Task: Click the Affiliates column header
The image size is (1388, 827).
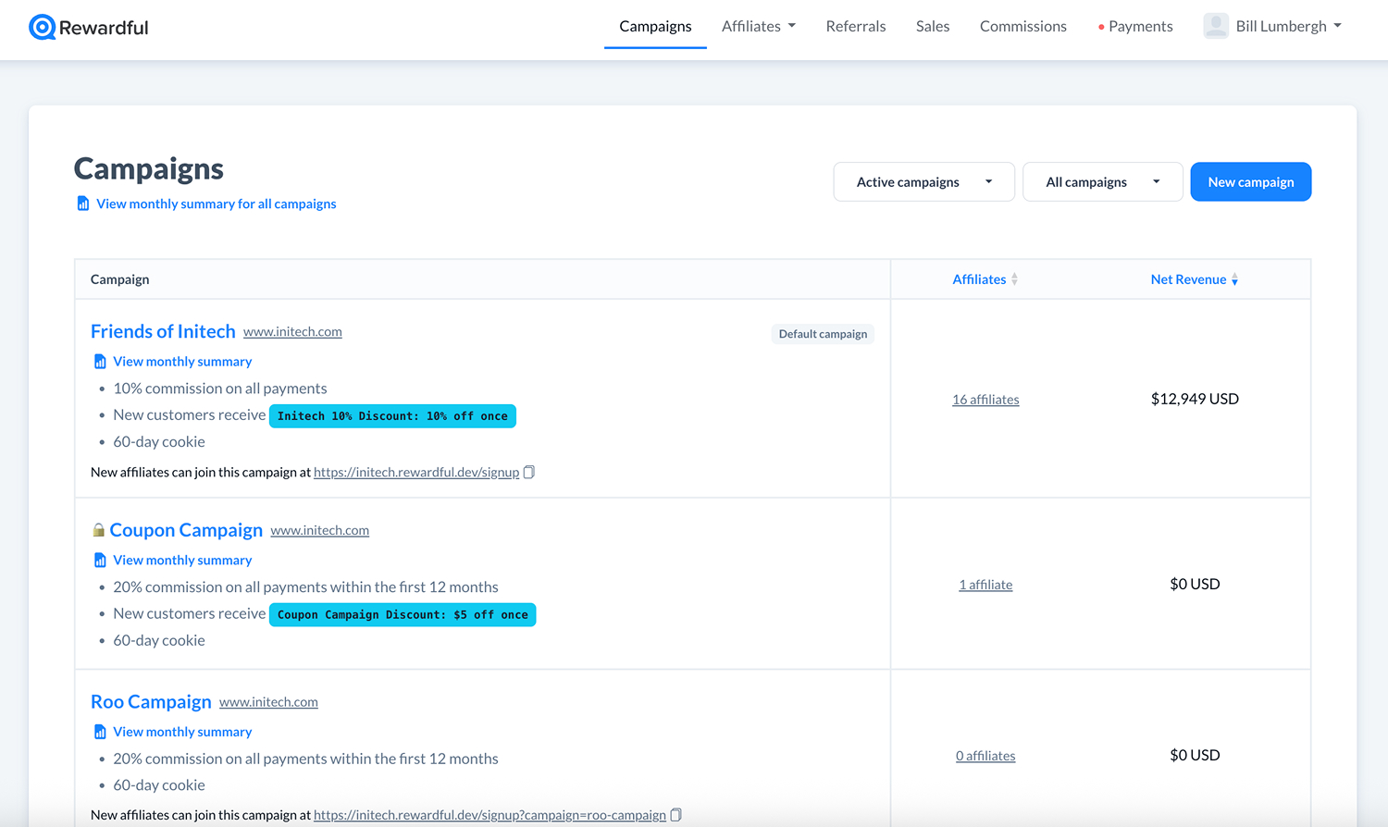Action: tap(979, 279)
